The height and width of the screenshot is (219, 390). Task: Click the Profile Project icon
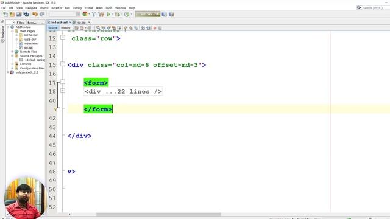[127, 15]
